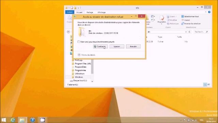Click the 1 Ko size cell
The width and height of the screenshot is (218, 123).
(186, 42)
